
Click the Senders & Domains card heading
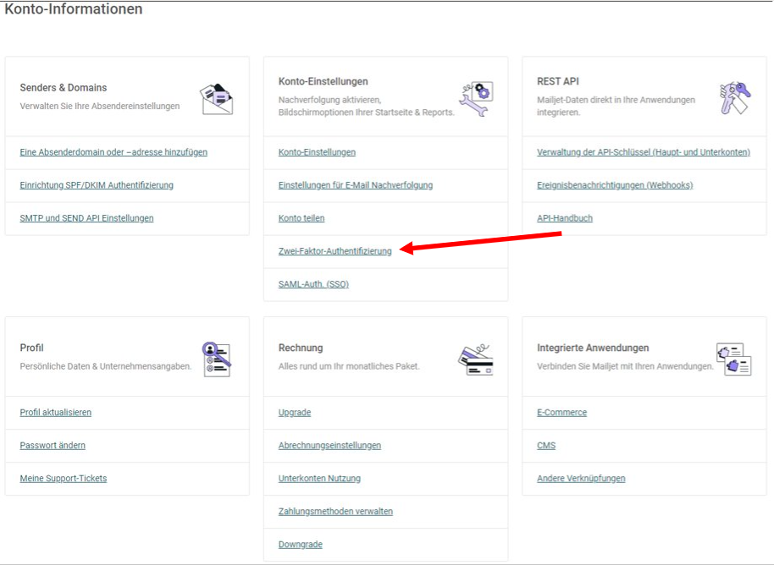click(x=64, y=87)
